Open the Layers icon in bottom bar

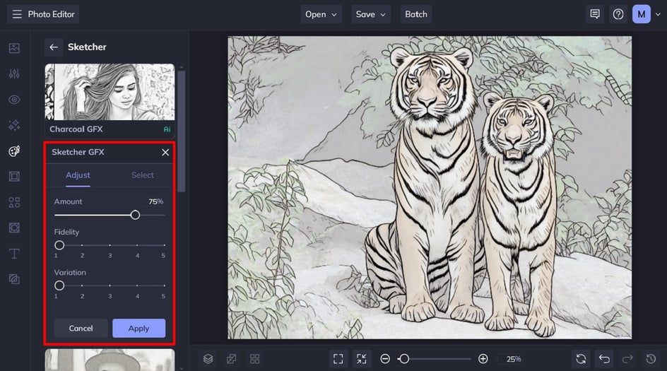(208, 359)
